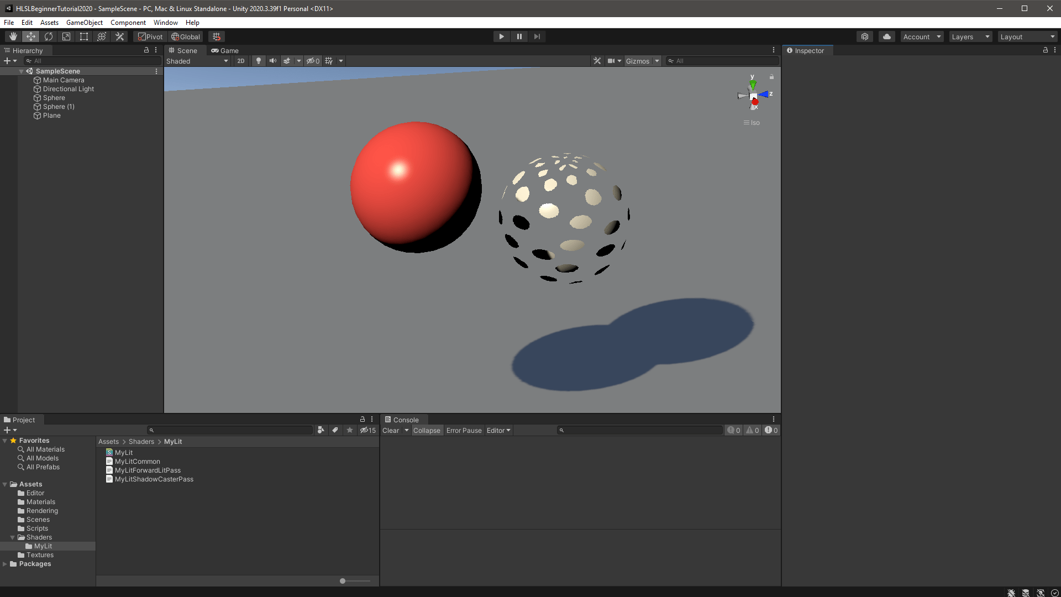Toggle console warning messages counter
Screen dimensions: 1061x597
pos(752,431)
